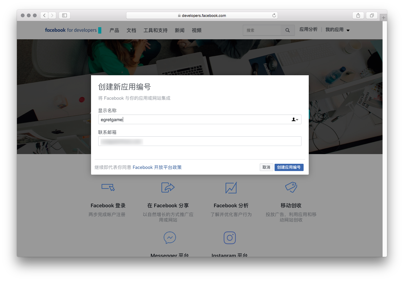Show all tabs overview icon
This screenshot has height=281, width=404.
372,15
